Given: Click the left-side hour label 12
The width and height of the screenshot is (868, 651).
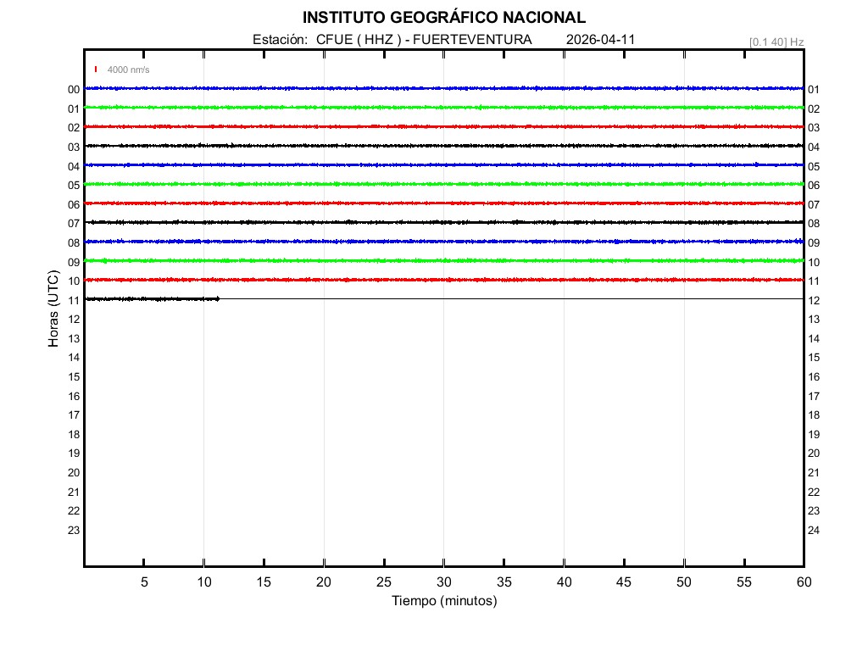Looking at the screenshot, I should [x=74, y=319].
